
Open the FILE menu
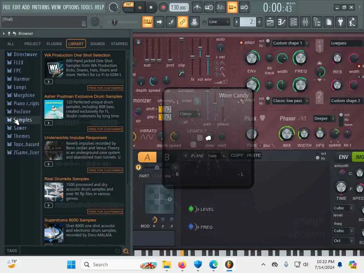pos(7,7)
